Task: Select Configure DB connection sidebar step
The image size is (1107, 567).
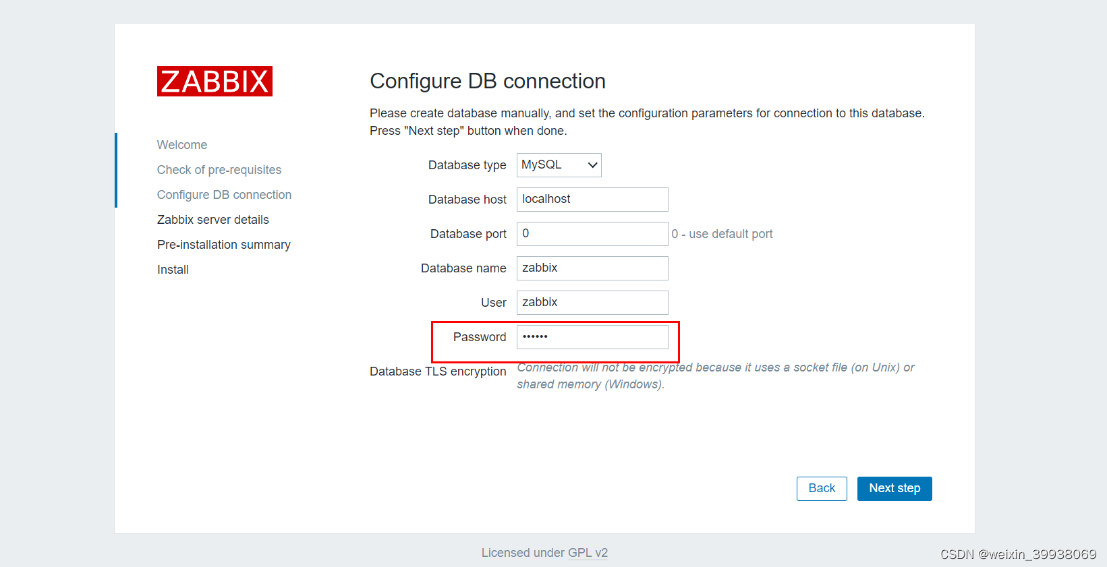Action: click(x=224, y=195)
